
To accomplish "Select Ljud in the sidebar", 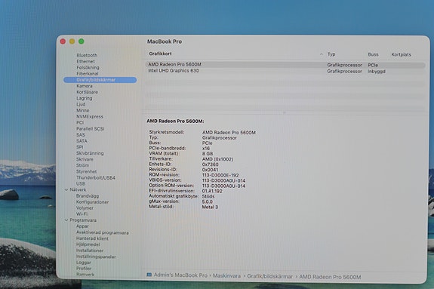I will [x=81, y=104].
